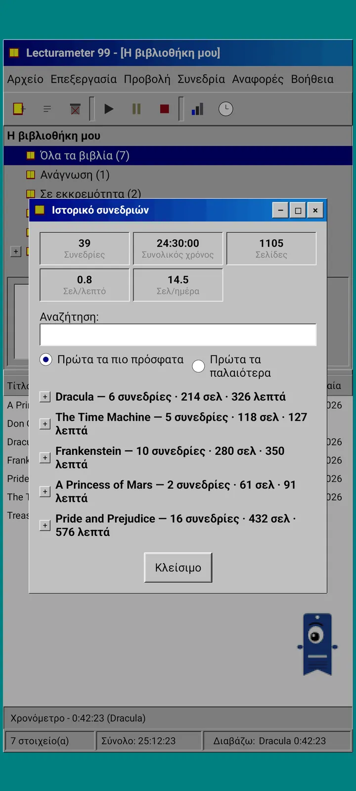Viewport: 356px width, 791px height.
Task: Open the Συνεδρία menu
Action: 201,79
